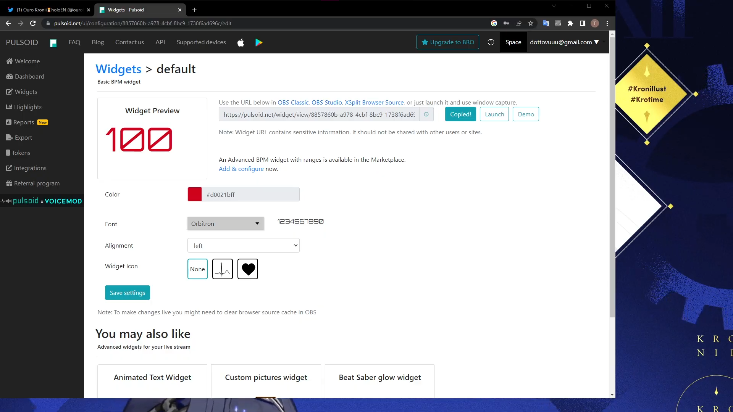Open OBS Studio link
Screen dimensions: 733x412
326,103
